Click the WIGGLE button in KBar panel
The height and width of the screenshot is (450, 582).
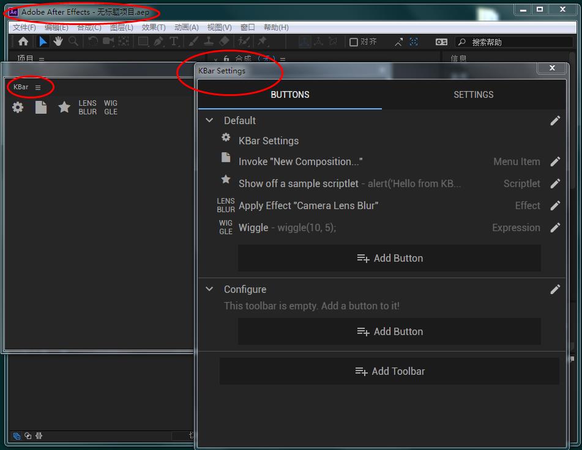tap(111, 108)
